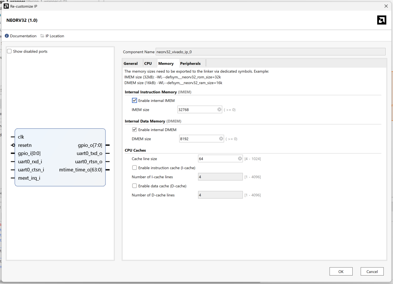Open the CPU tab
The image size is (393, 284).
pyautogui.click(x=148, y=64)
